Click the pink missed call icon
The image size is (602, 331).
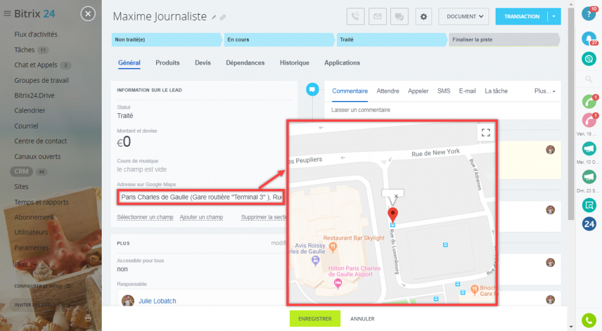(589, 120)
